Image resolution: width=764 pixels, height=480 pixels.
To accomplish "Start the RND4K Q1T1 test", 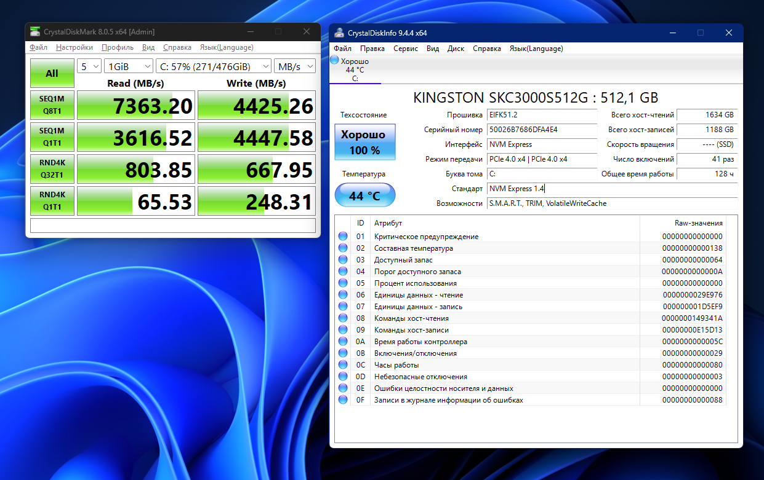I will 52,201.
